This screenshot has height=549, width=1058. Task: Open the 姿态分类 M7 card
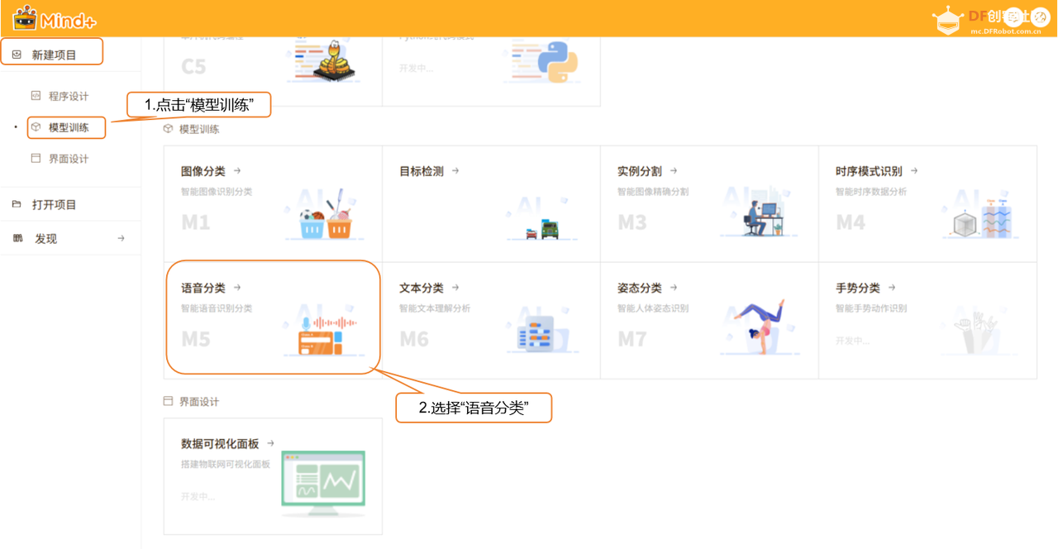709,321
